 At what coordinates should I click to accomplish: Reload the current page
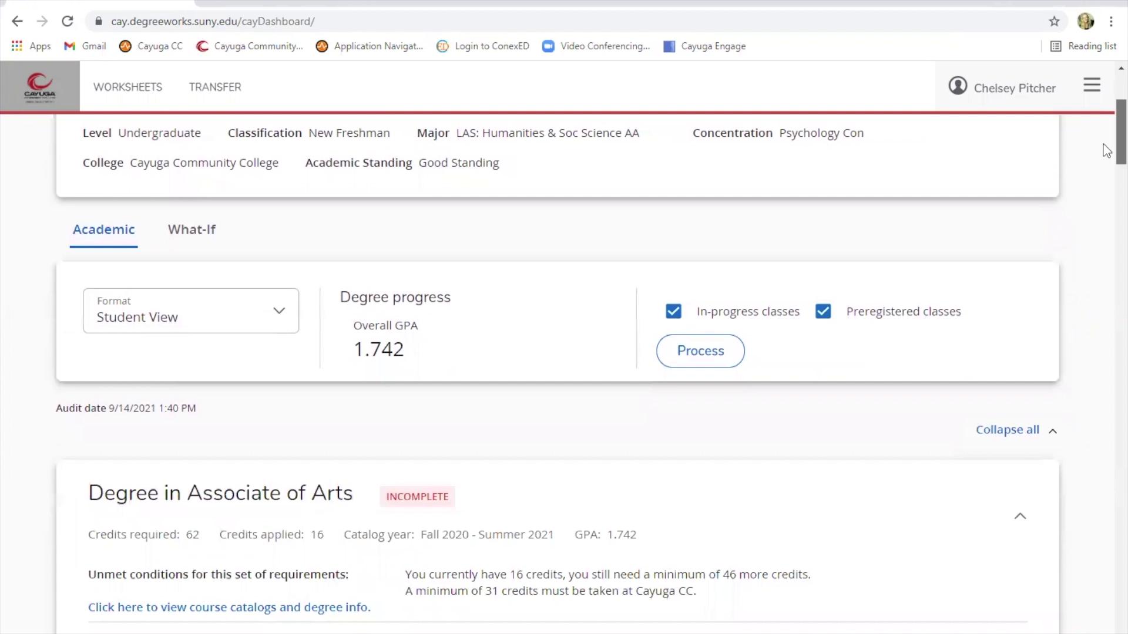[x=68, y=21]
